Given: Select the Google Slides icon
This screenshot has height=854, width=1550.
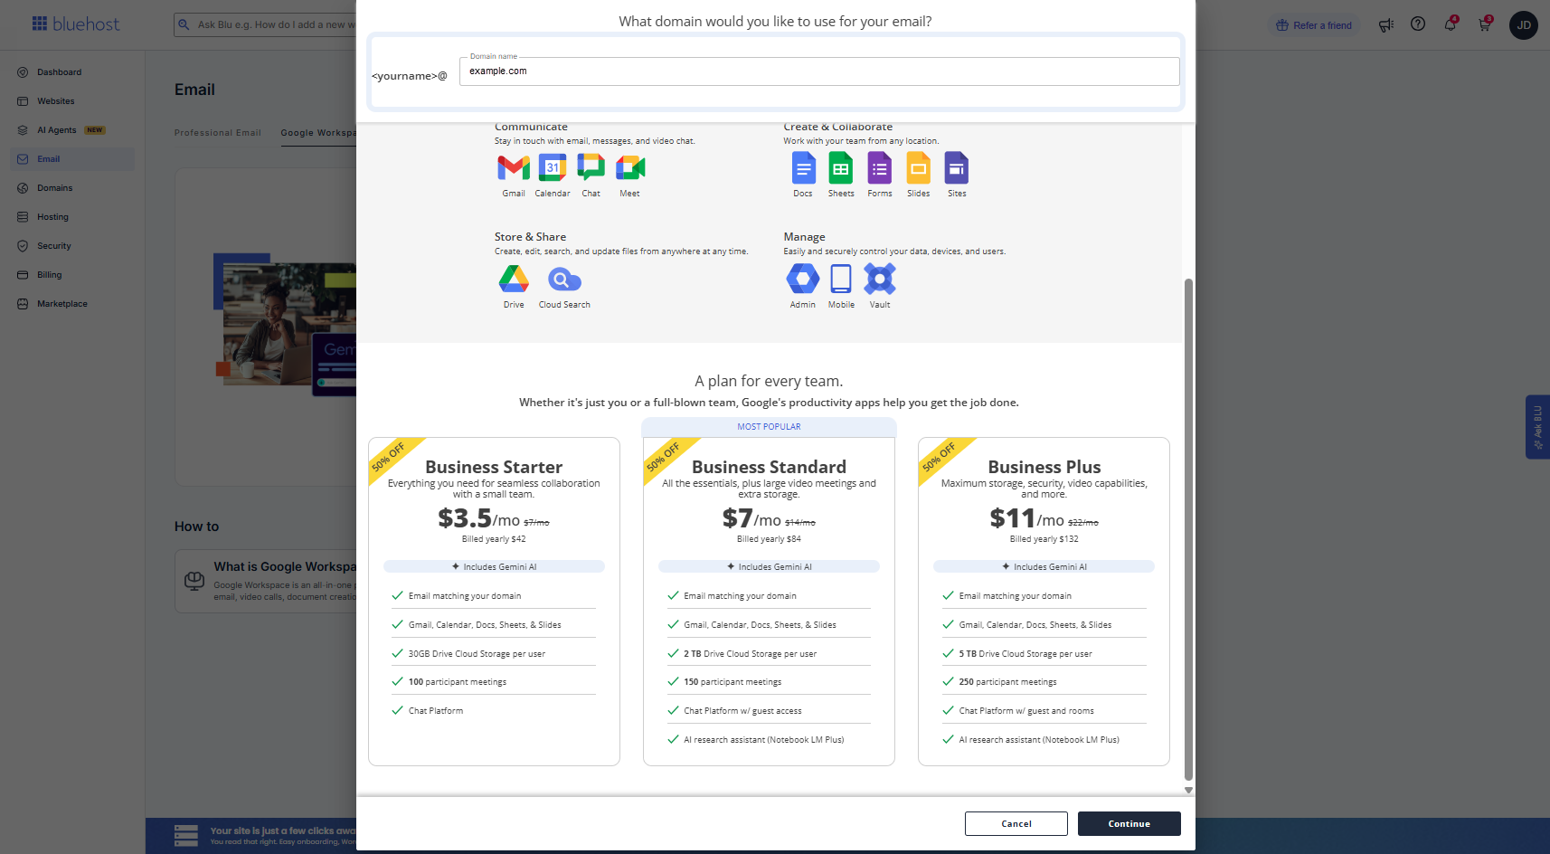Looking at the screenshot, I should (919, 168).
